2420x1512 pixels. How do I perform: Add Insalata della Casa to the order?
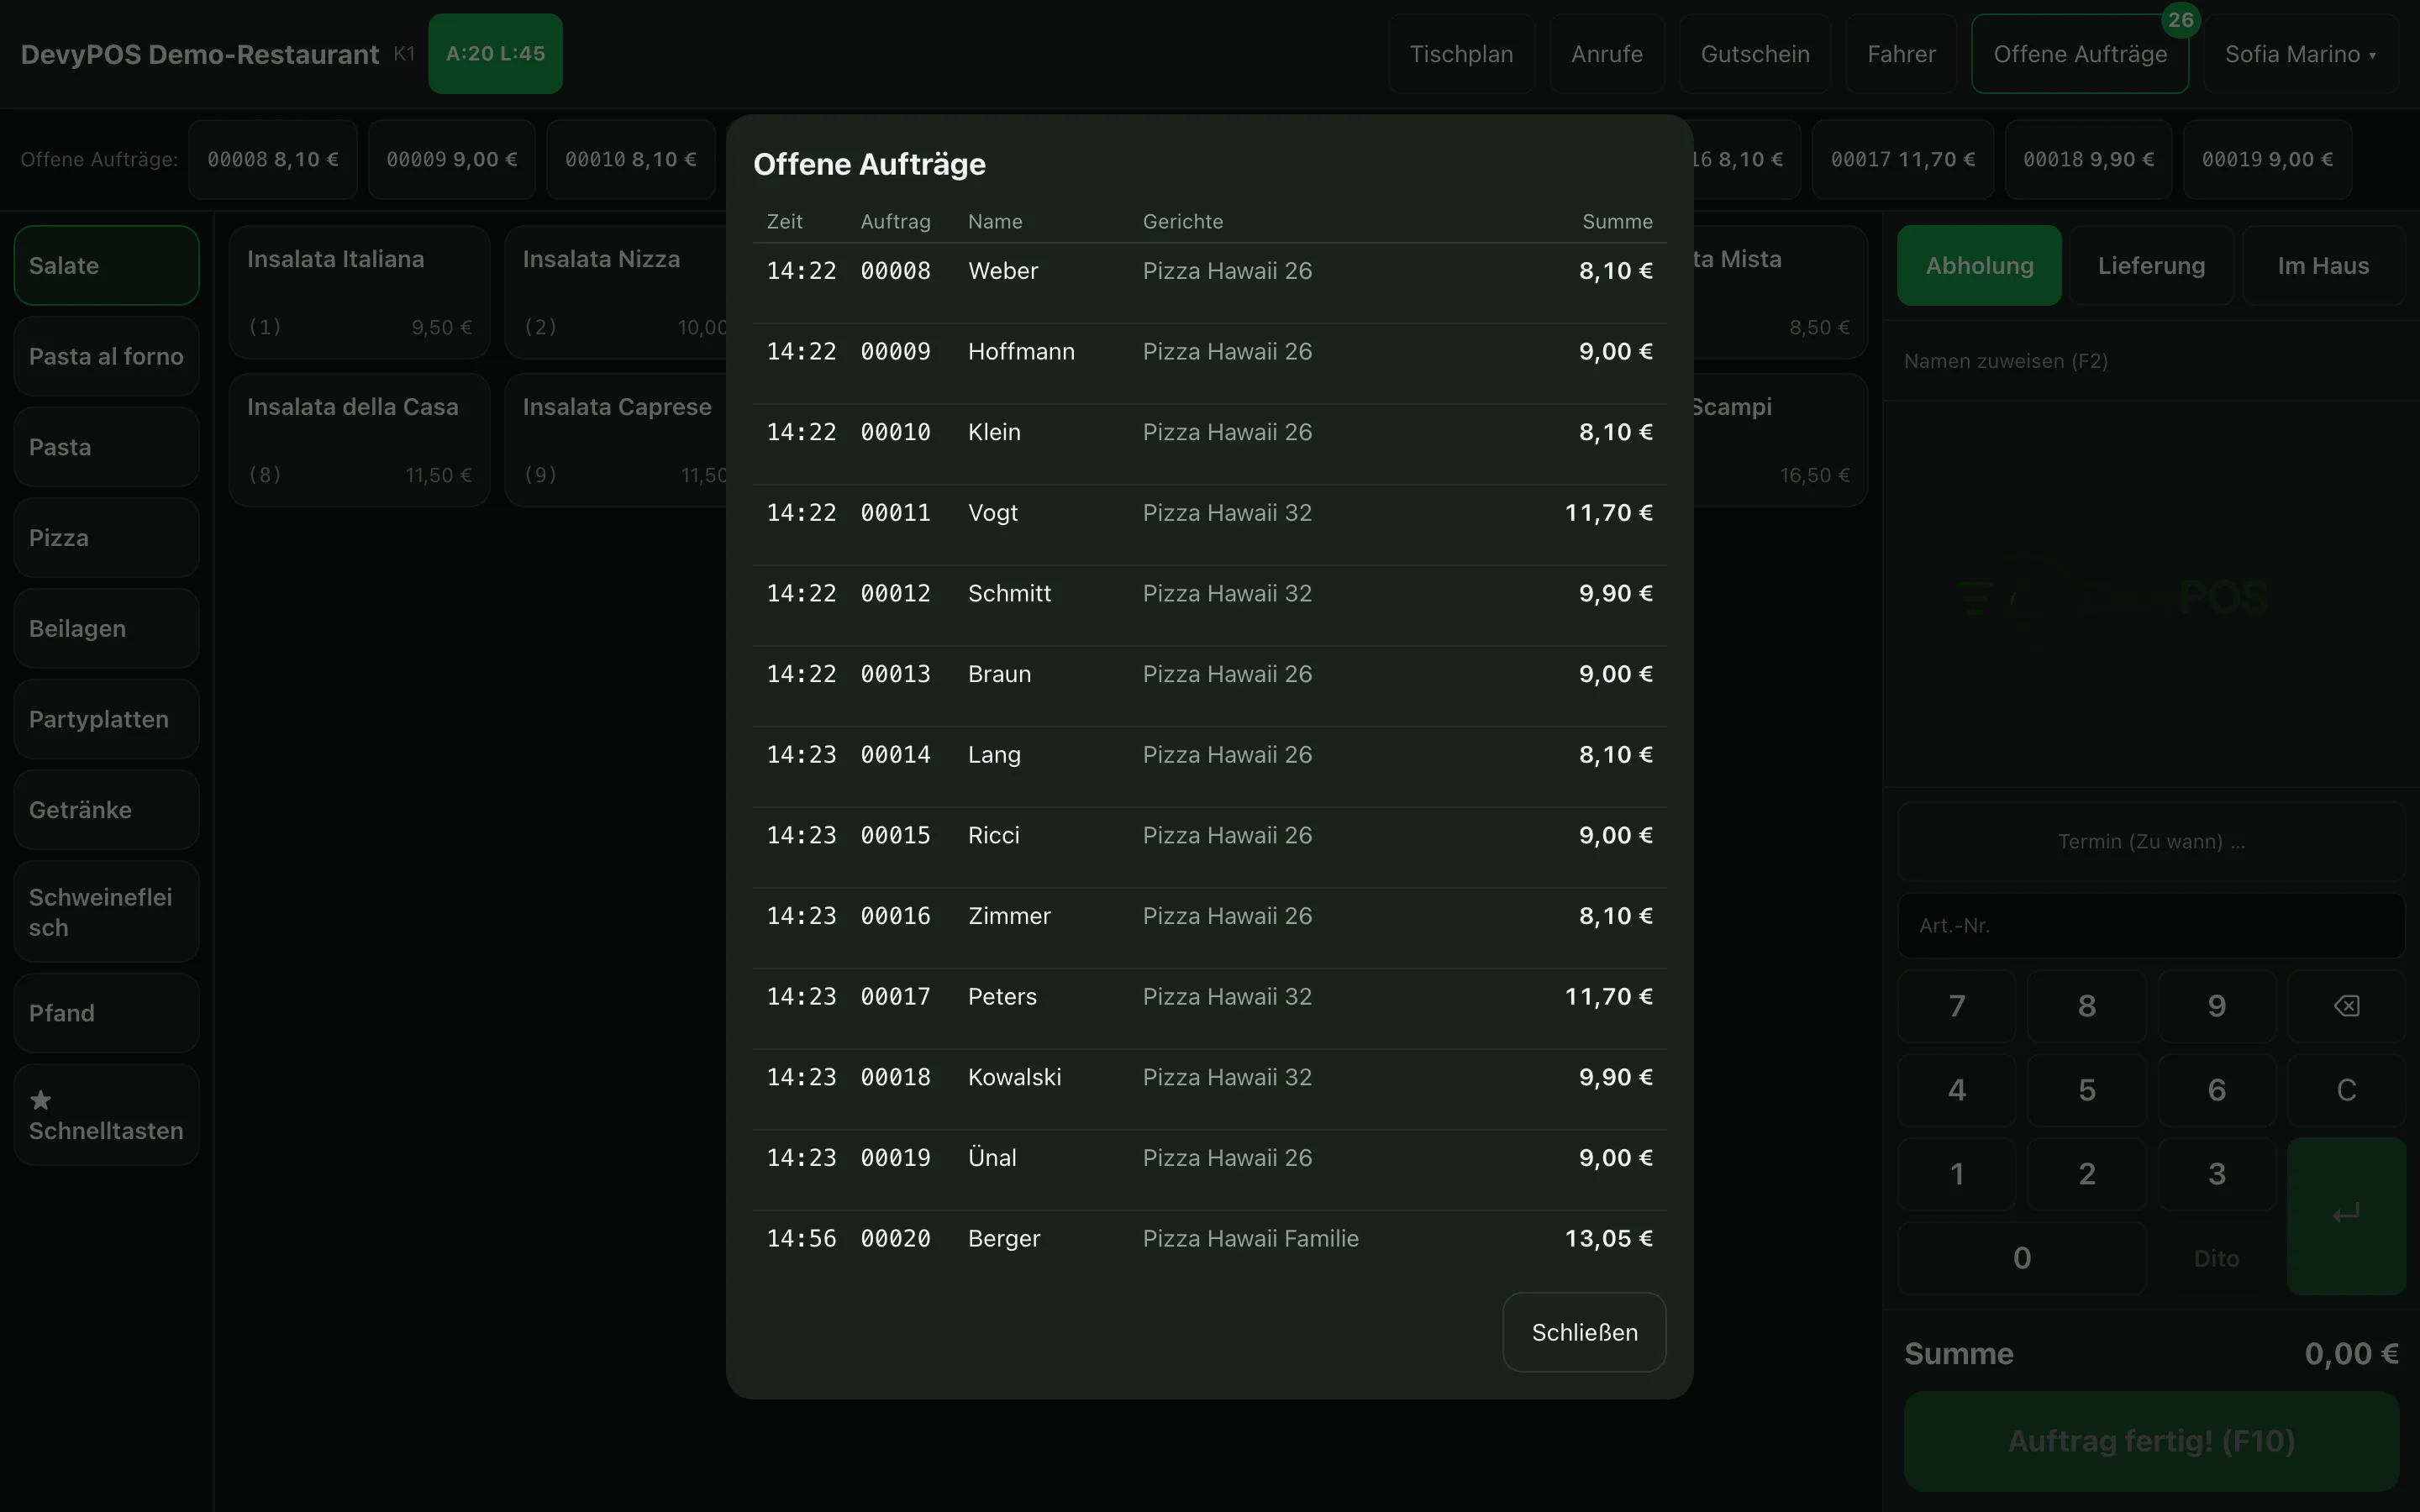point(359,440)
